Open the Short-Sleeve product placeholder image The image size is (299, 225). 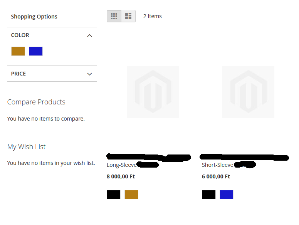point(248,92)
